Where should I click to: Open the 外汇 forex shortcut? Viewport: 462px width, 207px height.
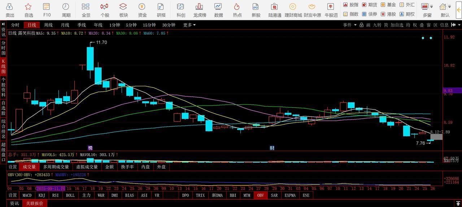point(407,5)
